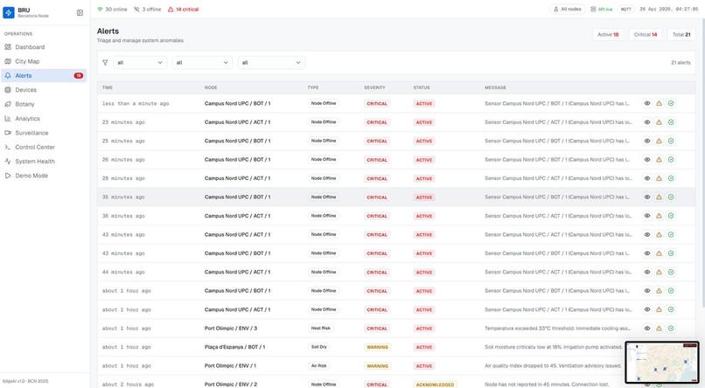Click the 14 critical warning indicator
This screenshot has height=388, width=705.
[x=183, y=9]
